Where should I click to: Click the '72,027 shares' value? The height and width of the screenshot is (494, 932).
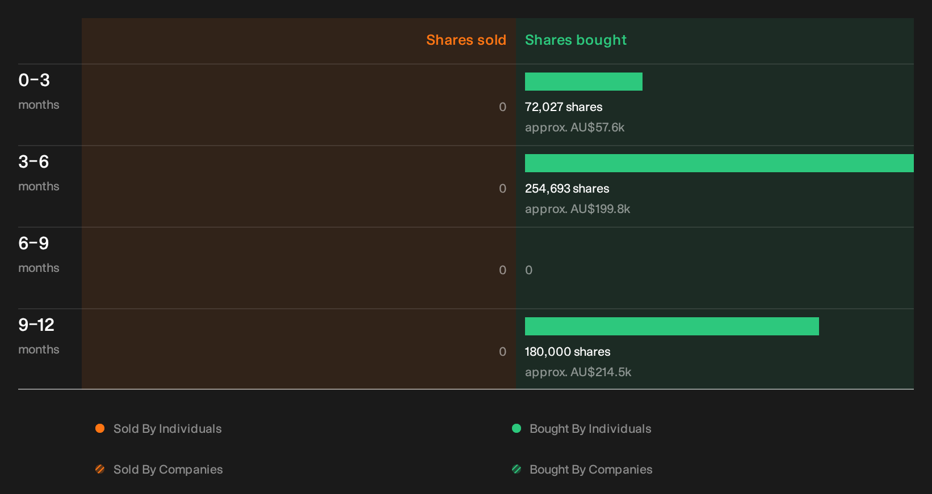coord(564,107)
